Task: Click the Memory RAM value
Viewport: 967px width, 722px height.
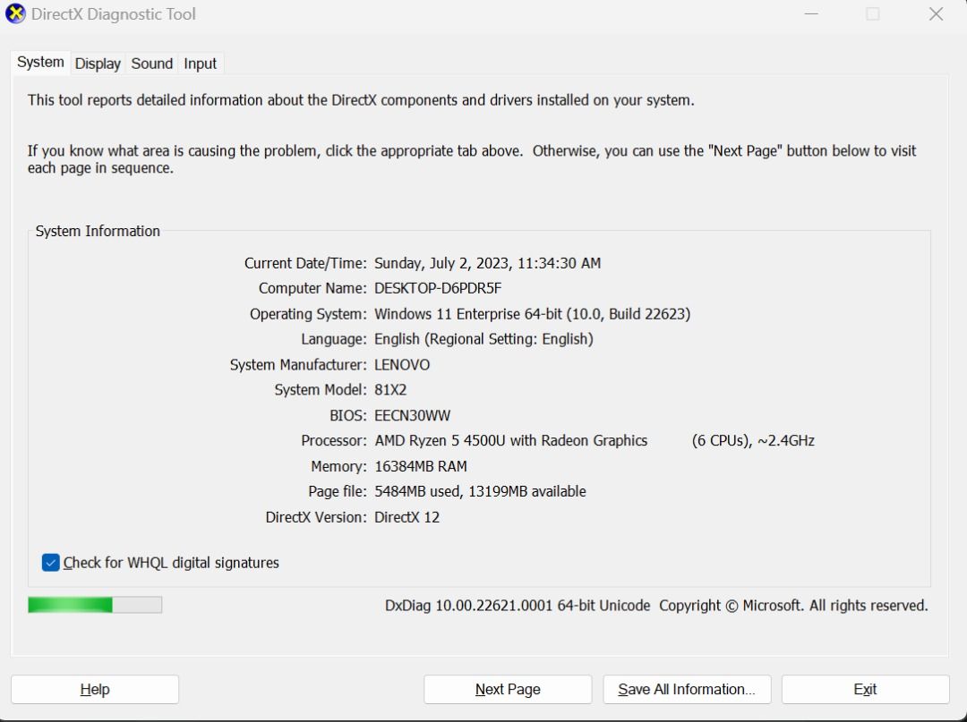Action: (x=422, y=466)
